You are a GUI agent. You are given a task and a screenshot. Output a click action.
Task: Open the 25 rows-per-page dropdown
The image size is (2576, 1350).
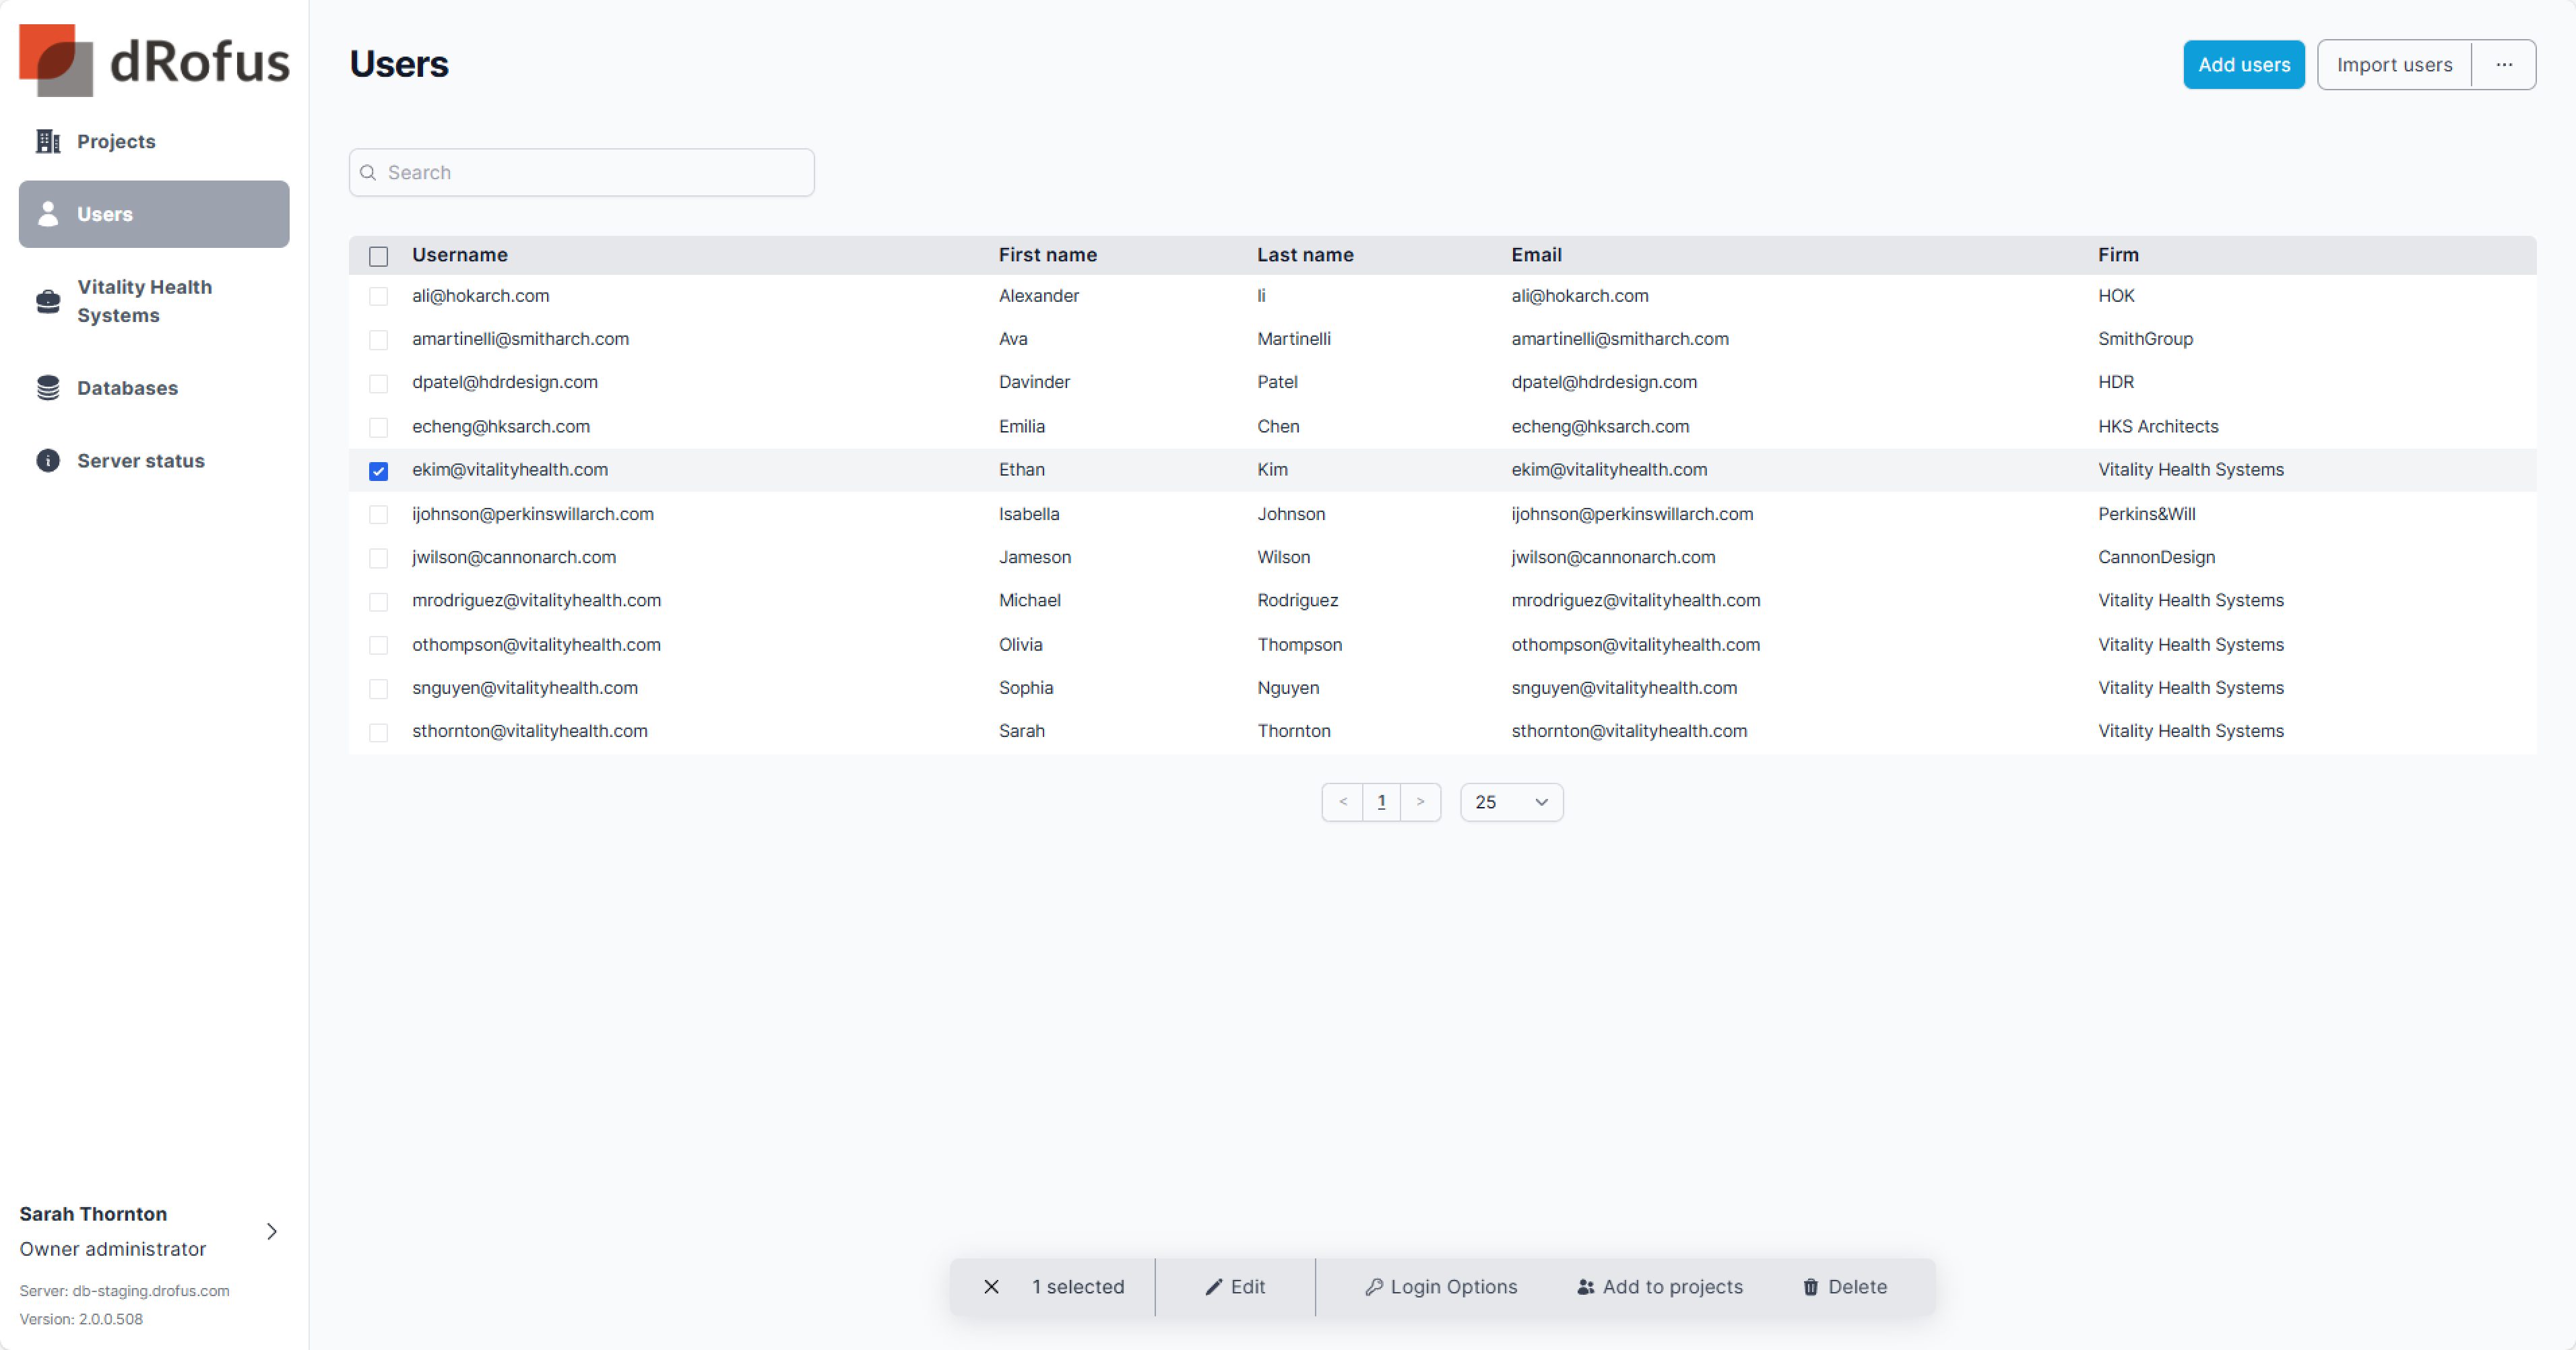[x=1511, y=802]
